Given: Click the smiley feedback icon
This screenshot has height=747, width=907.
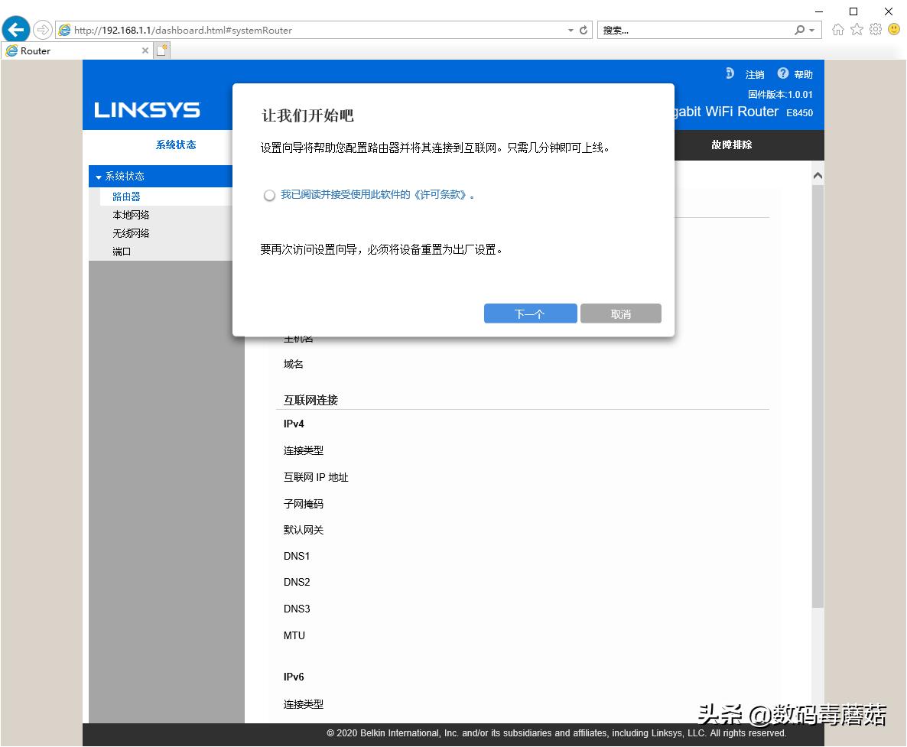Looking at the screenshot, I should pos(894,29).
